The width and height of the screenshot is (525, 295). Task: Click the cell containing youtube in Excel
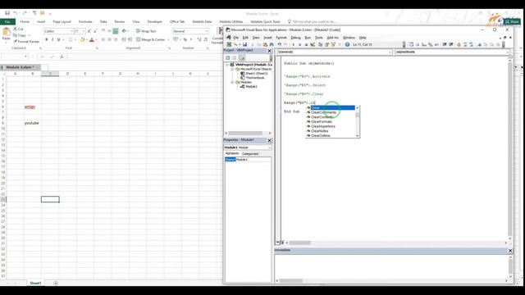(33, 123)
